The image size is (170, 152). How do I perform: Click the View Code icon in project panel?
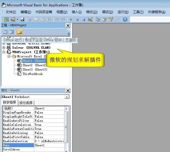click(x=5, y=32)
